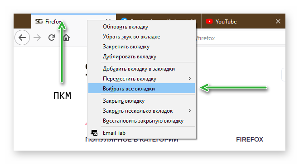Screen dimensions: 299x166
Task: Click the FIREFOX category link
Action: click(250, 139)
